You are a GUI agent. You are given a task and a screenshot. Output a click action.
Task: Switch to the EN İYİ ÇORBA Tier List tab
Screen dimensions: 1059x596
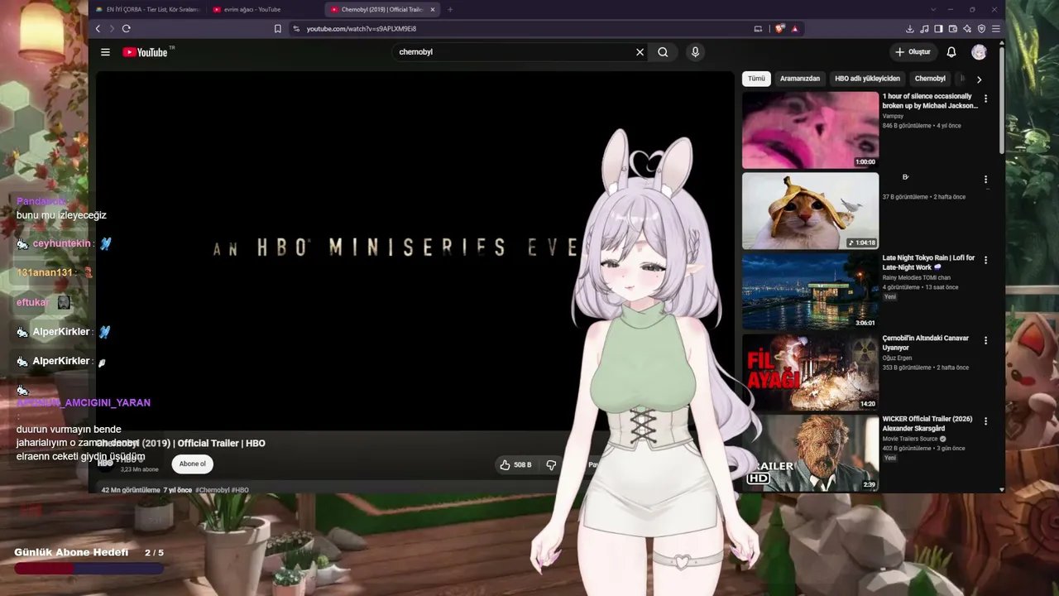[147, 10]
